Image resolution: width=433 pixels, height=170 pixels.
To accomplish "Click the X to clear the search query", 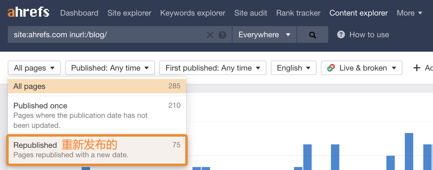I will (210, 34).
